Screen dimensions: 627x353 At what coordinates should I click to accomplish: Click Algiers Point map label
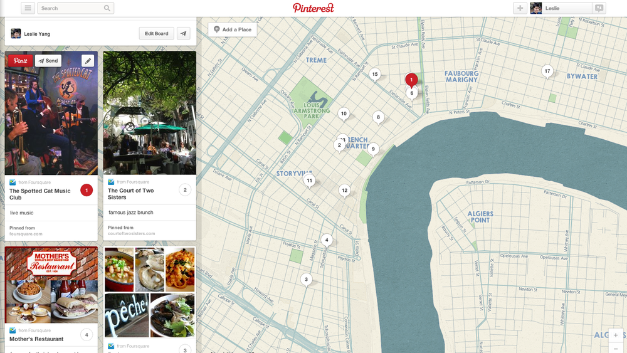click(x=480, y=217)
